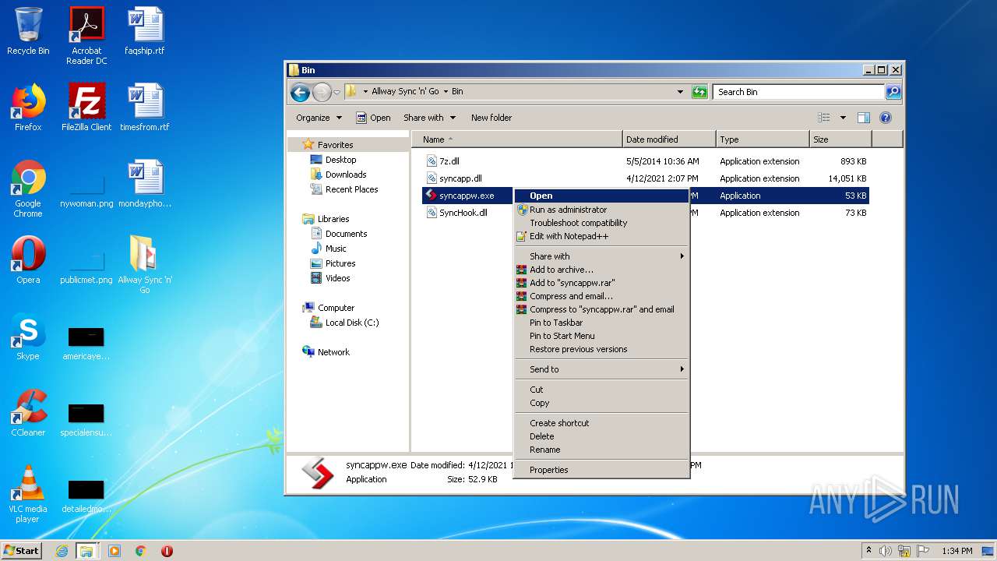Refresh the Bin folder view
The height and width of the screenshot is (561, 997).
(699, 92)
